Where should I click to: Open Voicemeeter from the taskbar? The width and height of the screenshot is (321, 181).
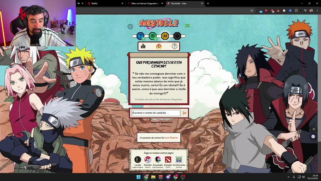160,177
